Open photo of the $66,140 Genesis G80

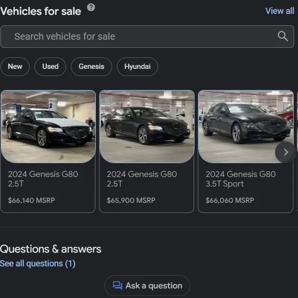[48, 127]
